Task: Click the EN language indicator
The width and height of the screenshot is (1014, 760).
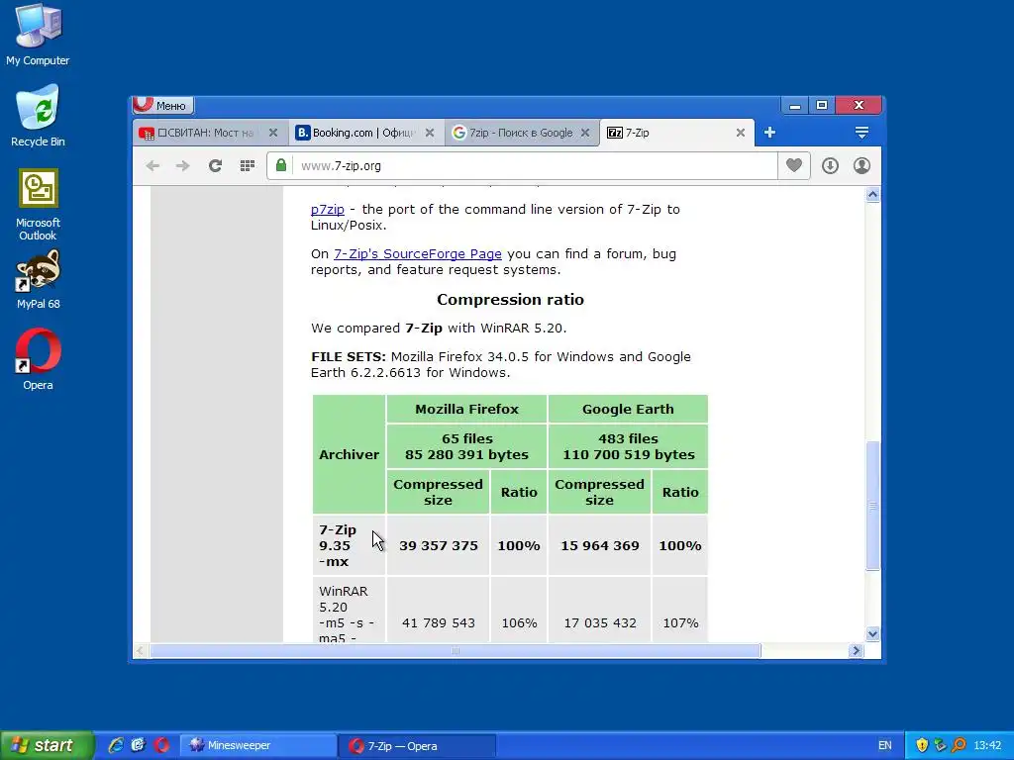Action: (x=884, y=746)
